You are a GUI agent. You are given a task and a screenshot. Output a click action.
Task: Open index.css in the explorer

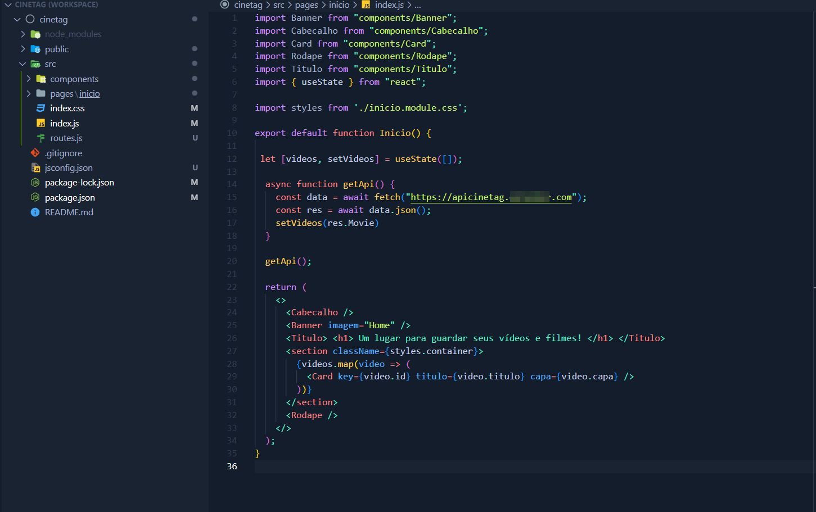click(67, 108)
